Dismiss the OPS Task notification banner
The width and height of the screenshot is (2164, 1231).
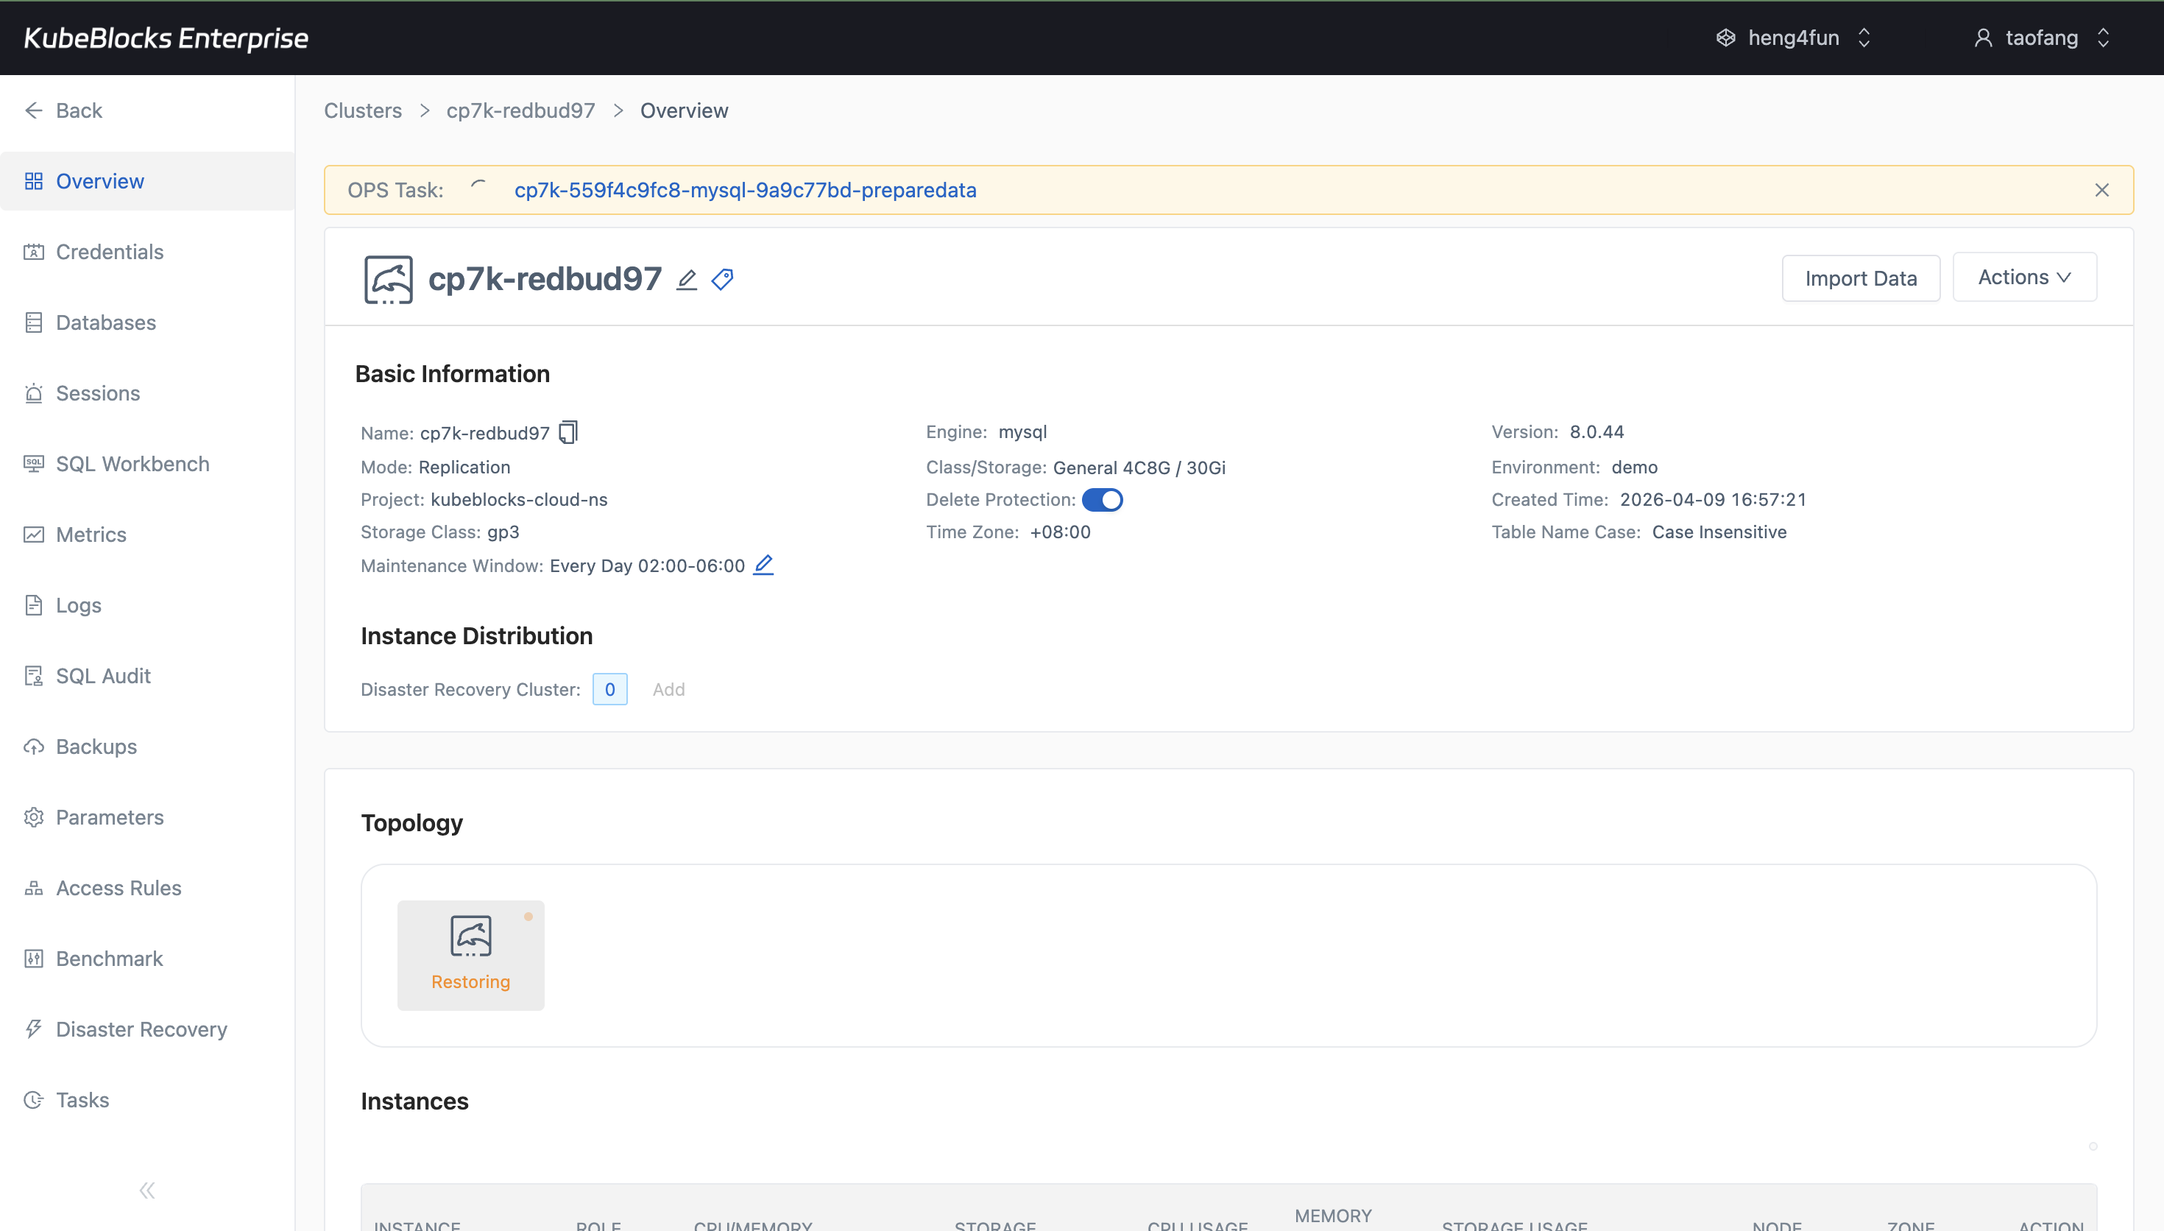pyautogui.click(x=2101, y=189)
